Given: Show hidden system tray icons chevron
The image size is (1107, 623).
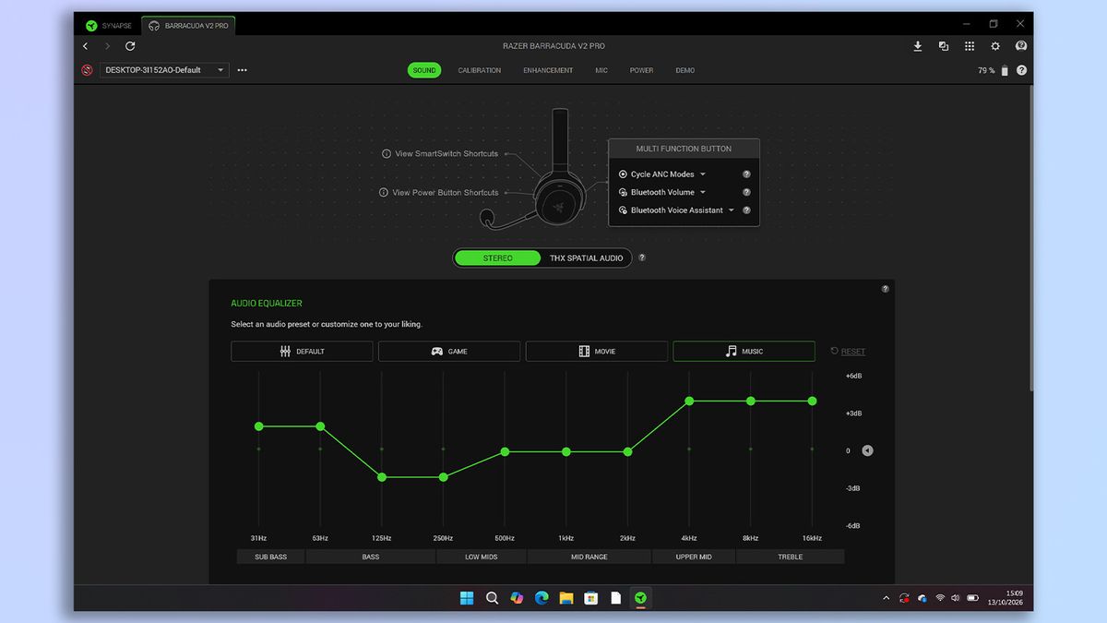Looking at the screenshot, I should (887, 598).
